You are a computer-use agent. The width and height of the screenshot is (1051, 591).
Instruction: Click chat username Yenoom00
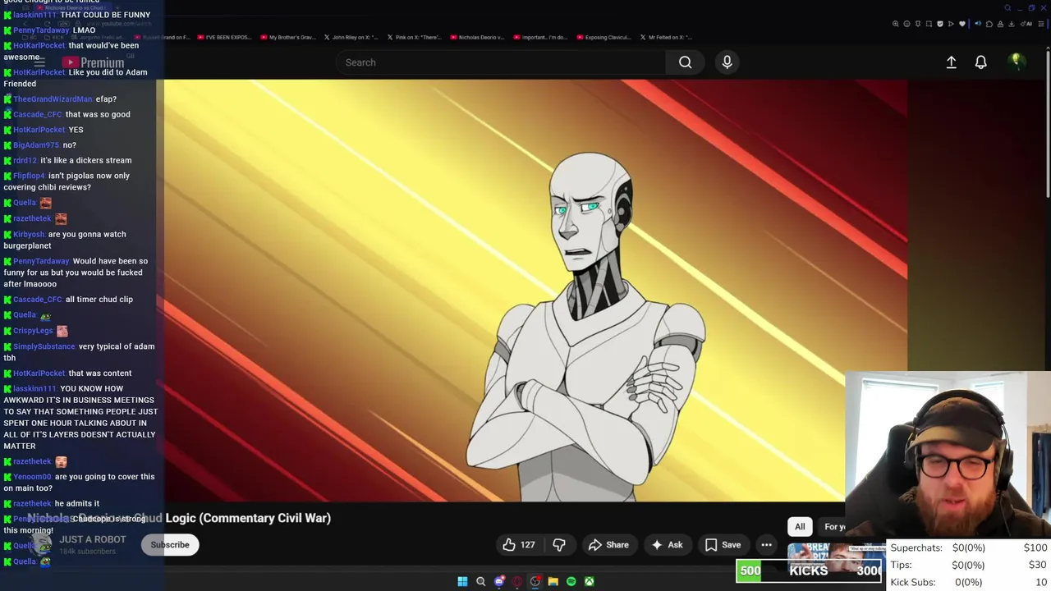click(33, 477)
